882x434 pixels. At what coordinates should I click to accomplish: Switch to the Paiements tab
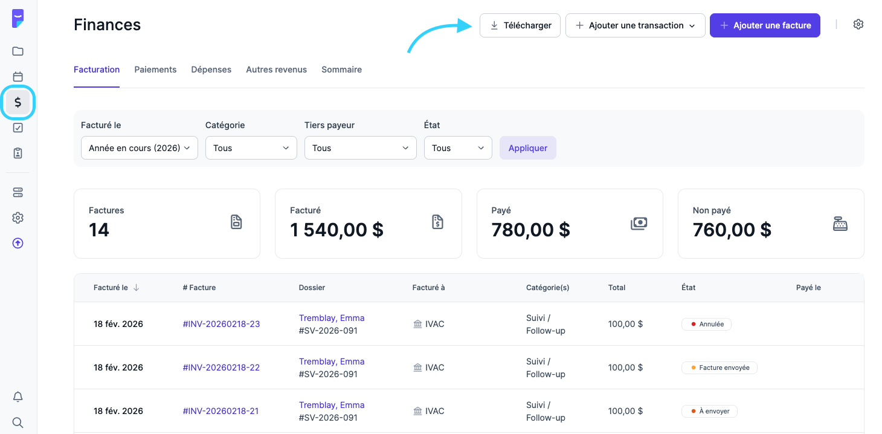155,70
